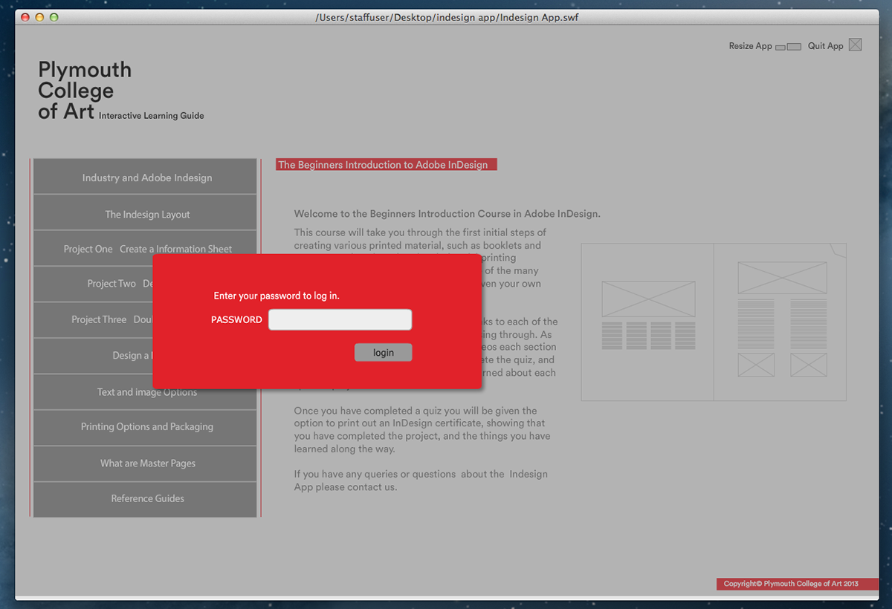The image size is (892, 609).
Task: Click the Enter your password to log in prompt
Action: pyautogui.click(x=277, y=296)
